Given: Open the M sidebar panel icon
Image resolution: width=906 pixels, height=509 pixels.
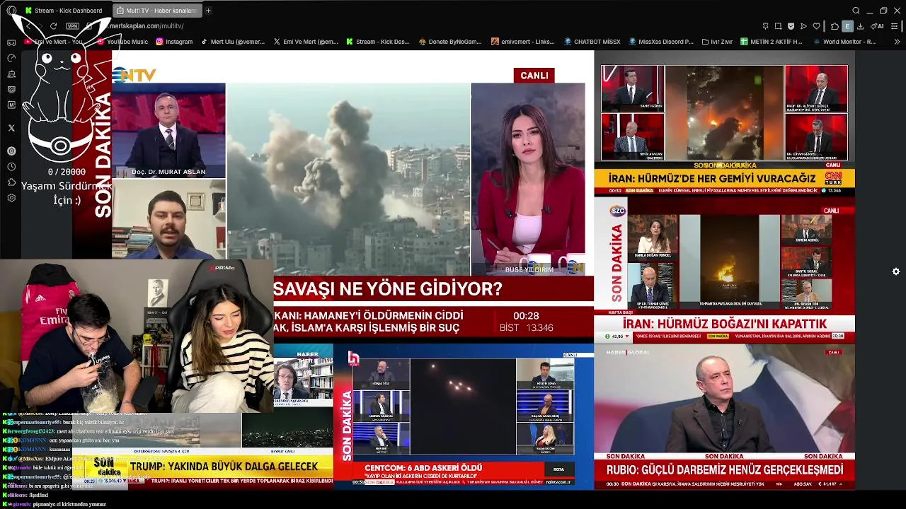Looking at the screenshot, I should 11,105.
